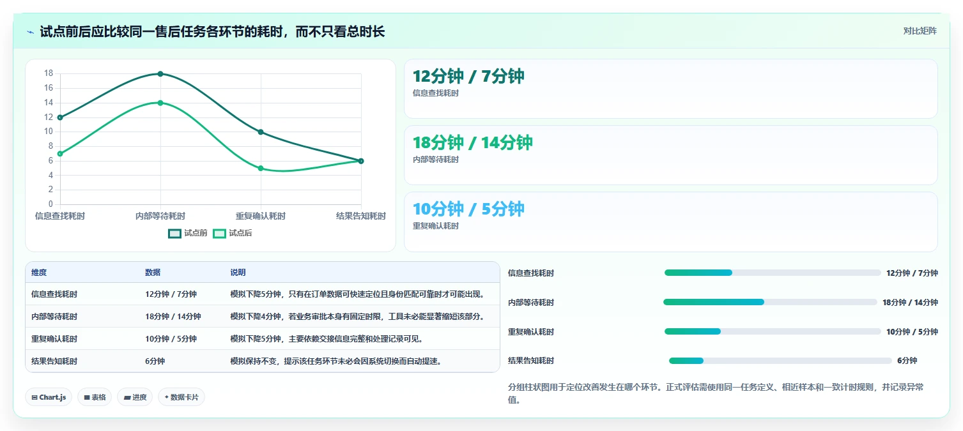Click the 对比矩阵 label in header
The height and width of the screenshot is (431, 963).
(x=920, y=31)
